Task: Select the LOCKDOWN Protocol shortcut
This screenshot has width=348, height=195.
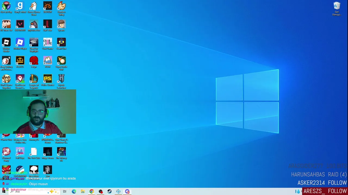Action: click(20, 173)
